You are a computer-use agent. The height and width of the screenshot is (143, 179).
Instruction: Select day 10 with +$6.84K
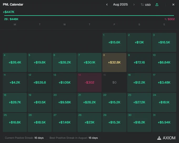(164, 62)
